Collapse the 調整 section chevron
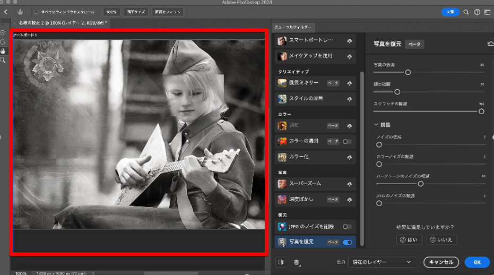This screenshot has height=275, width=494. pyautogui.click(x=376, y=125)
